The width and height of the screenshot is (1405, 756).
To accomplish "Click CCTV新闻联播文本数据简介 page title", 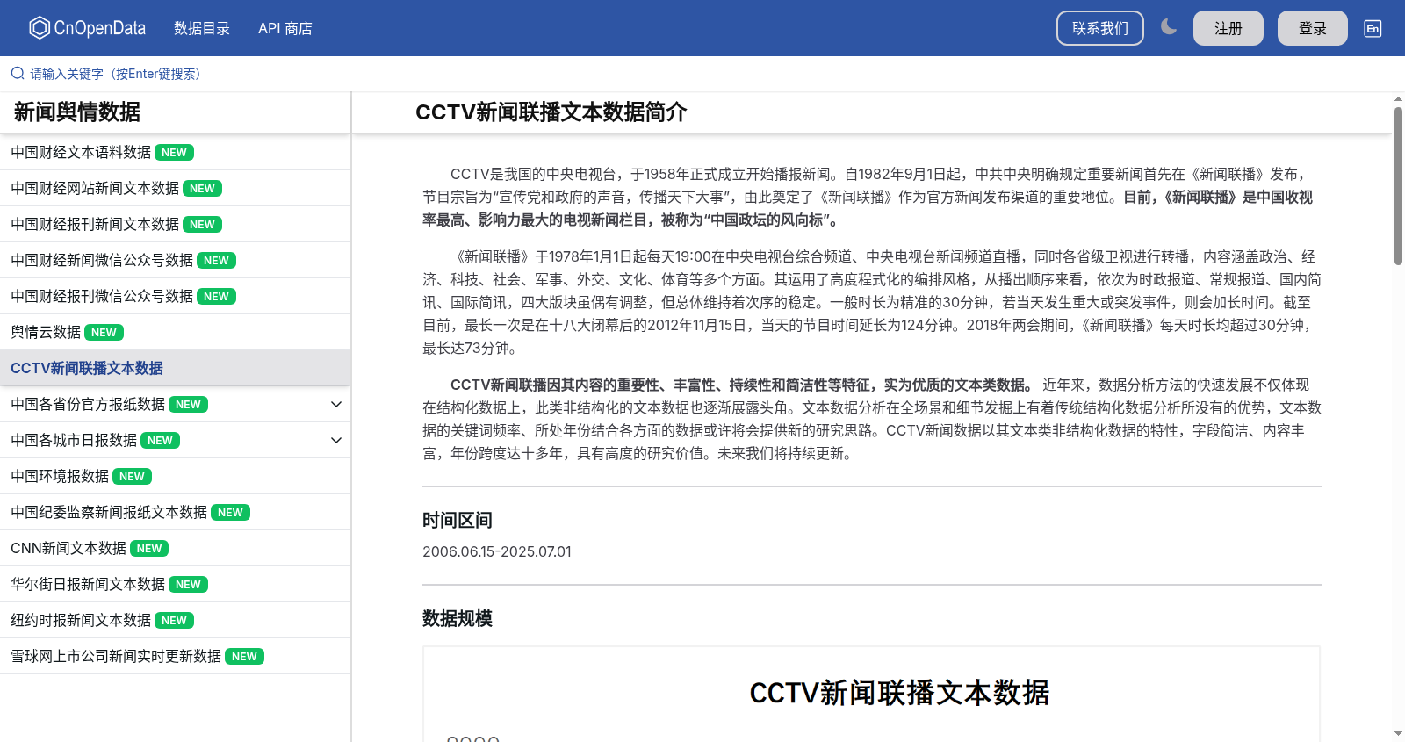I will (551, 112).
